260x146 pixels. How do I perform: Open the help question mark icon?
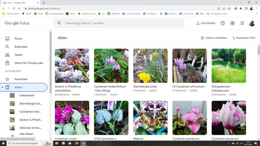click(223, 23)
